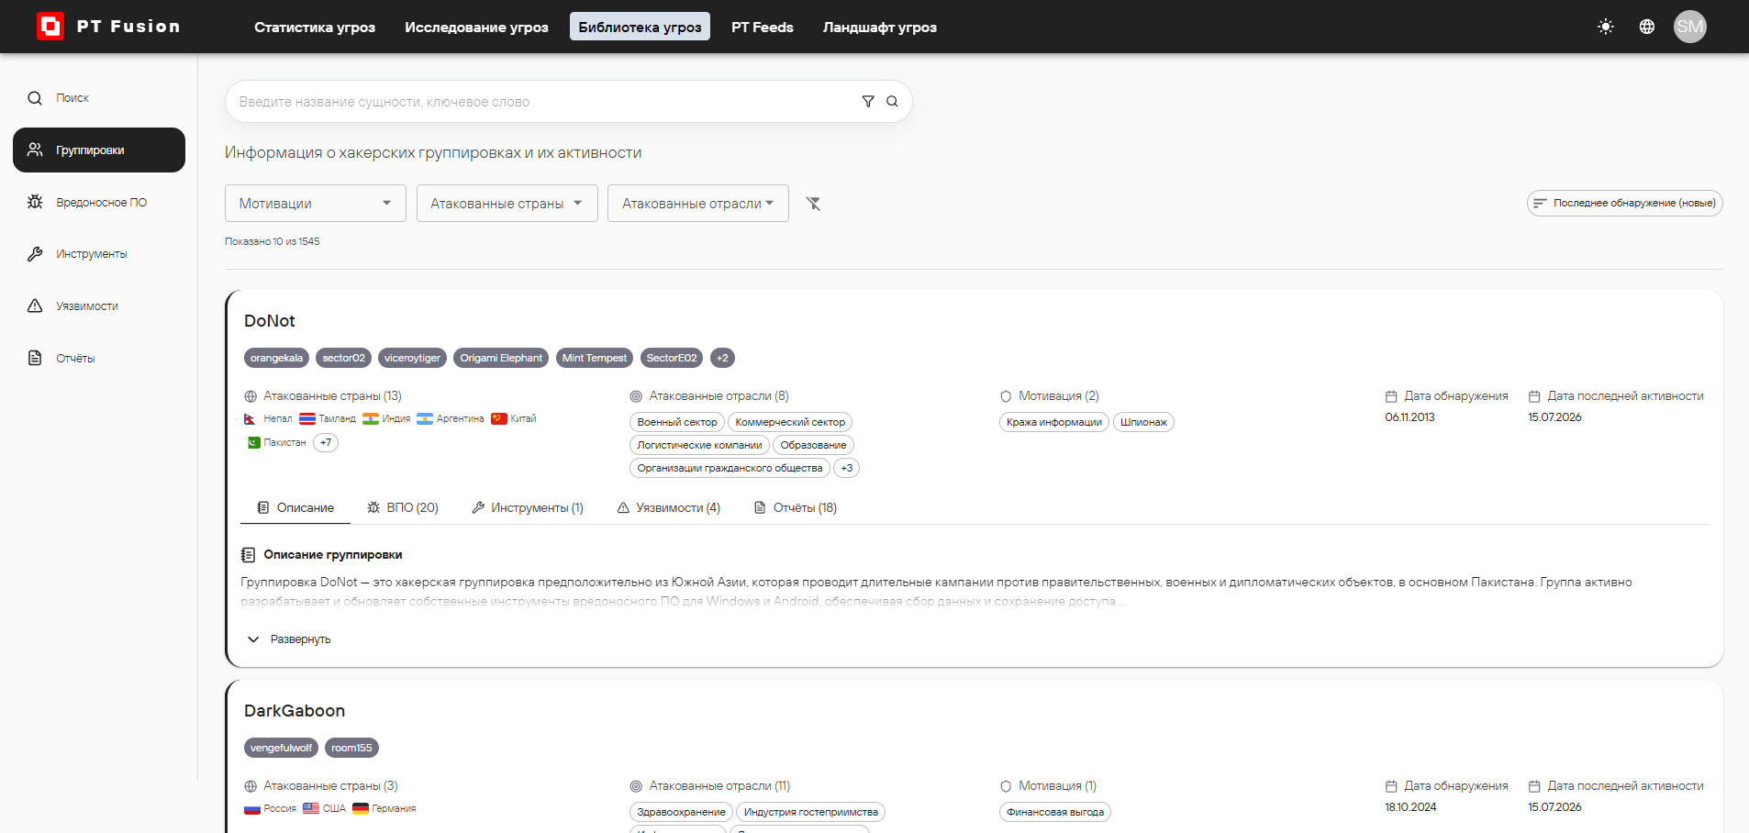
Task: Go to Поиск in the sidebar
Action: tap(99, 98)
